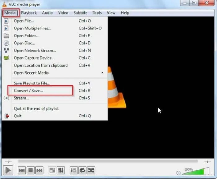The width and height of the screenshot is (217, 179).
Task: Enable shuffle random playback
Action: tap(91, 170)
